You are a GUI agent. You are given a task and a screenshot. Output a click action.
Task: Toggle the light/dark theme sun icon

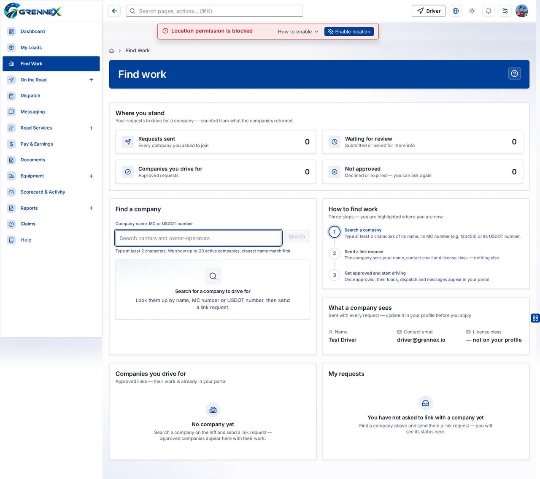(472, 11)
